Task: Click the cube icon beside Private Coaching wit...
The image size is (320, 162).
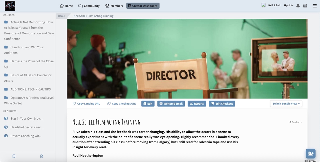Action: [x=6, y=136]
